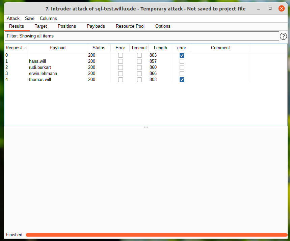This screenshot has width=290, height=241.
Task: Open the Save menu
Action: (x=29, y=18)
